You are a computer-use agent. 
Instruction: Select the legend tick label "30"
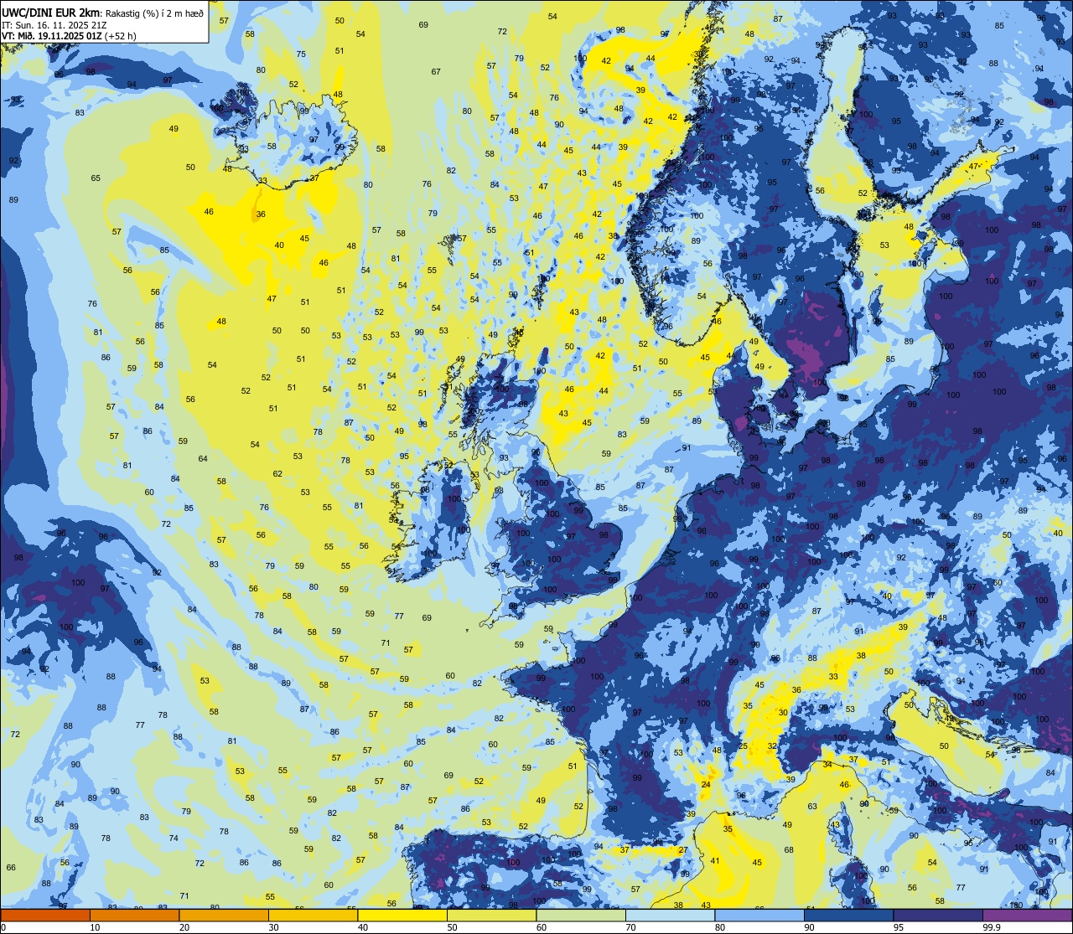coord(273,927)
